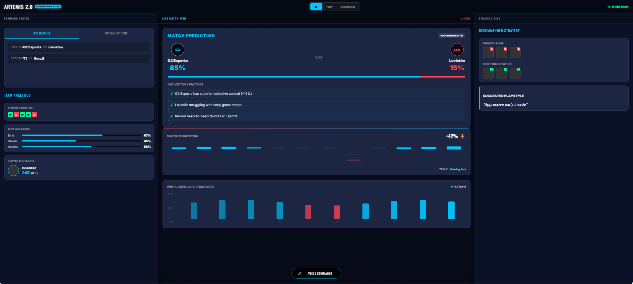
Task: Click the red bar for match 6
Action: (x=337, y=212)
